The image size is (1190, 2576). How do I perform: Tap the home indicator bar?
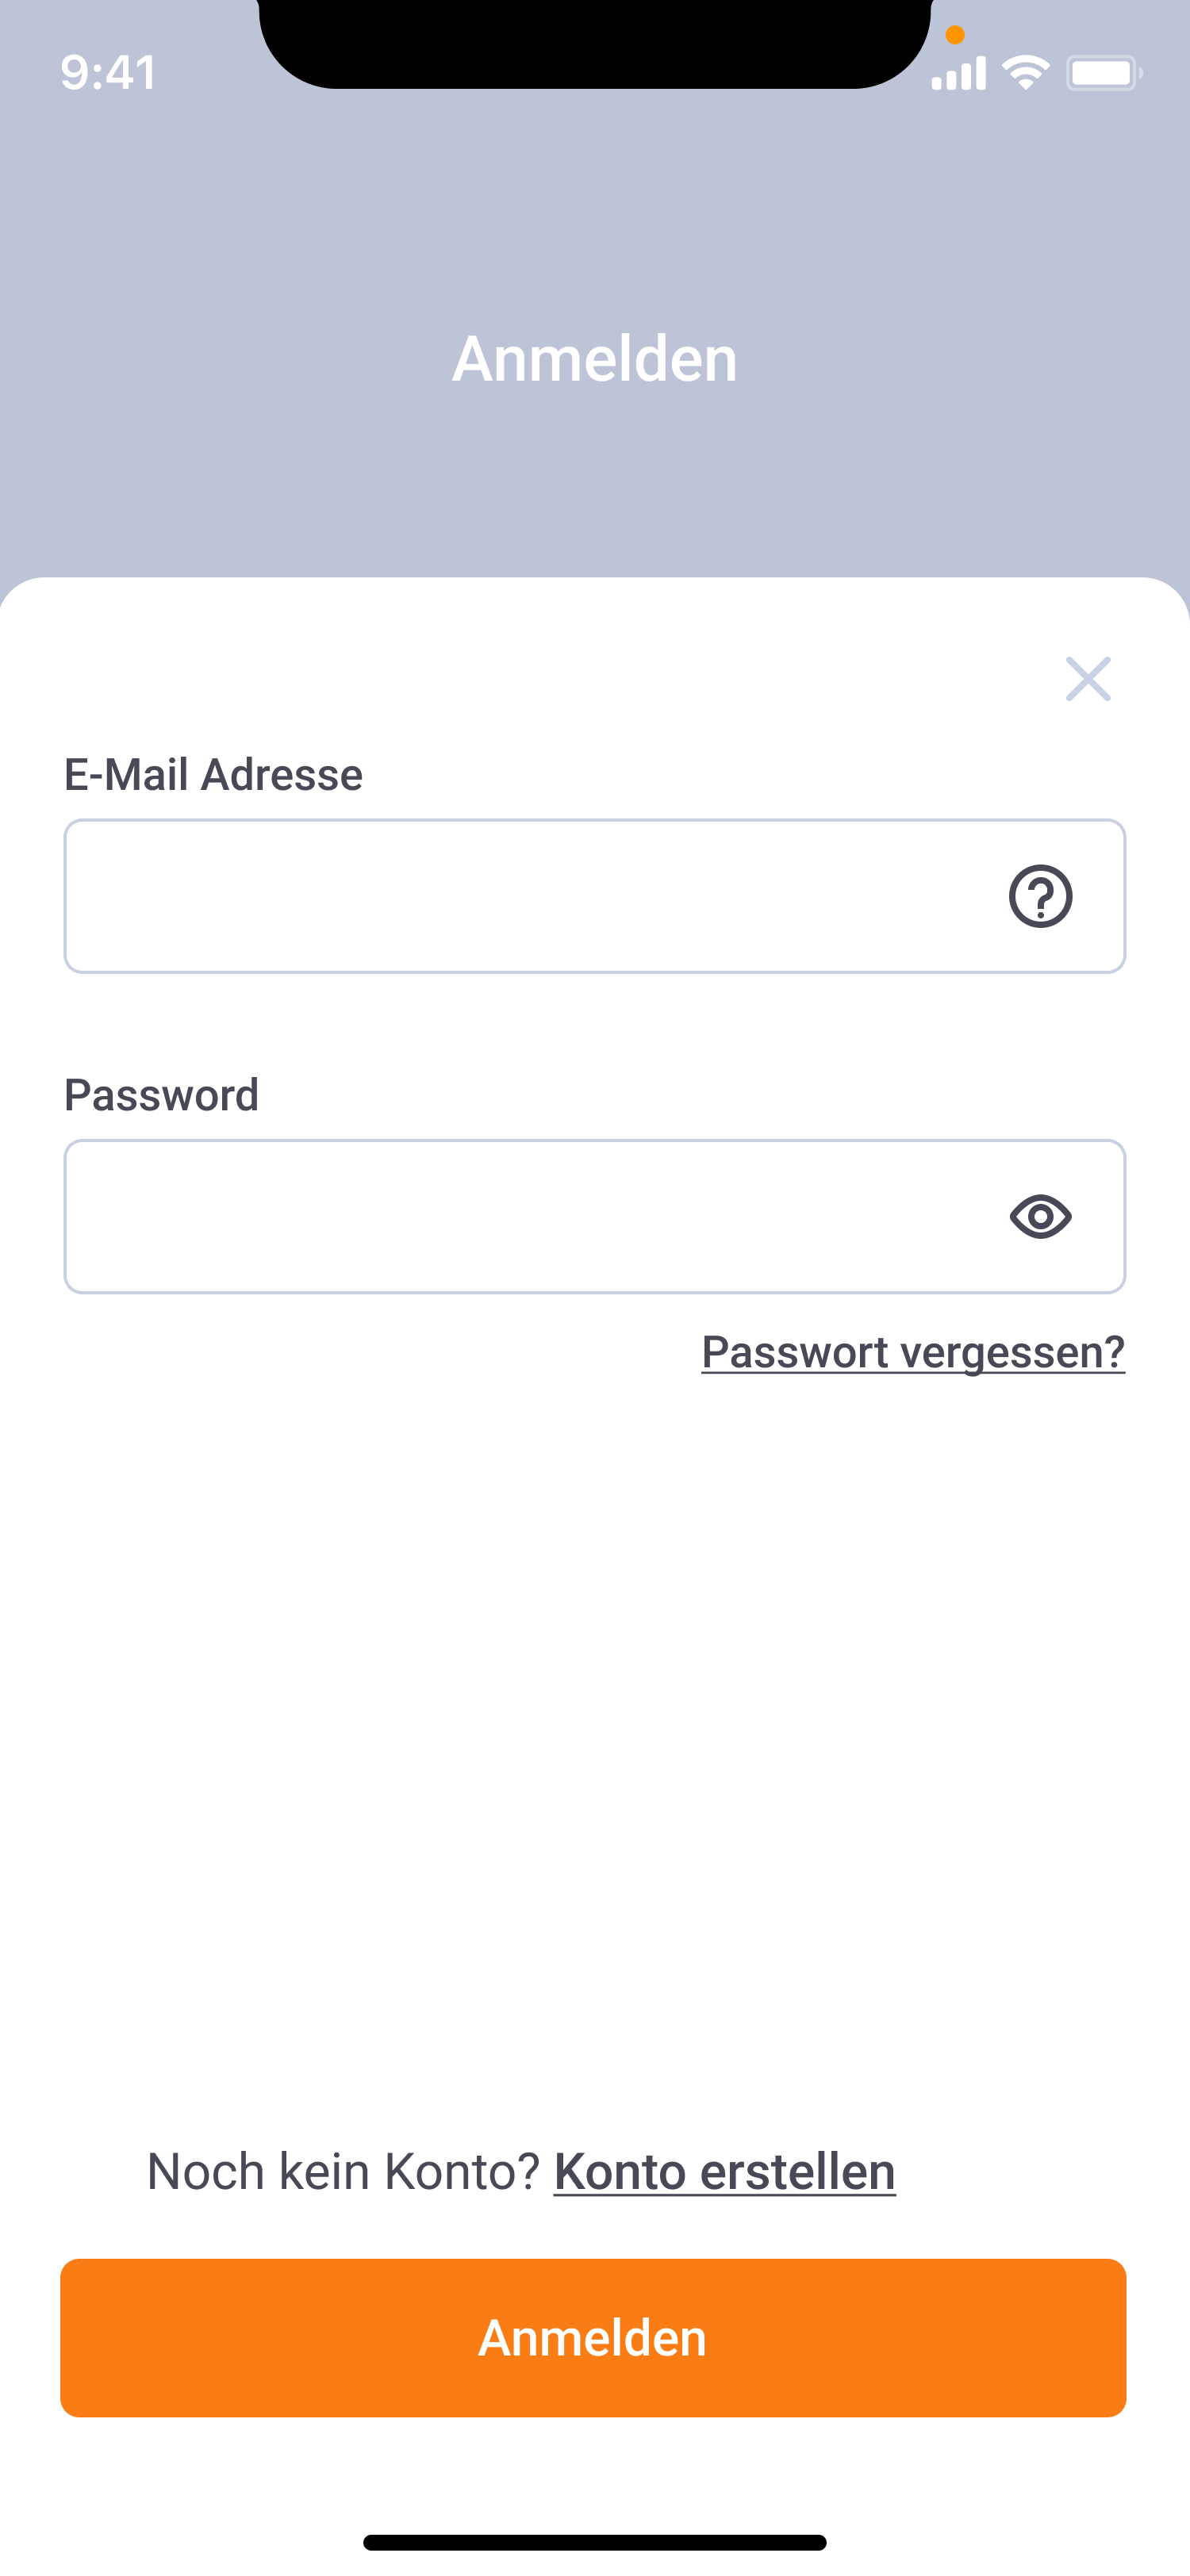click(595, 2542)
